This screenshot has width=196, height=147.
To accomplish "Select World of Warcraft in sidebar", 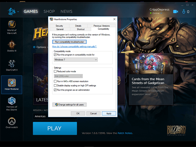I will tap(12, 27).
